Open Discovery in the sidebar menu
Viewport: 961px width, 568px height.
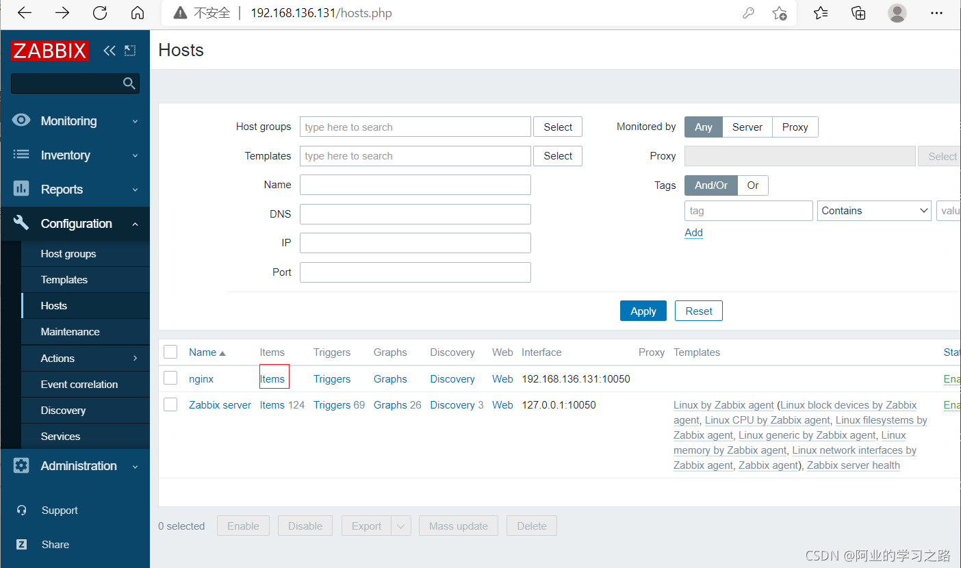click(63, 411)
